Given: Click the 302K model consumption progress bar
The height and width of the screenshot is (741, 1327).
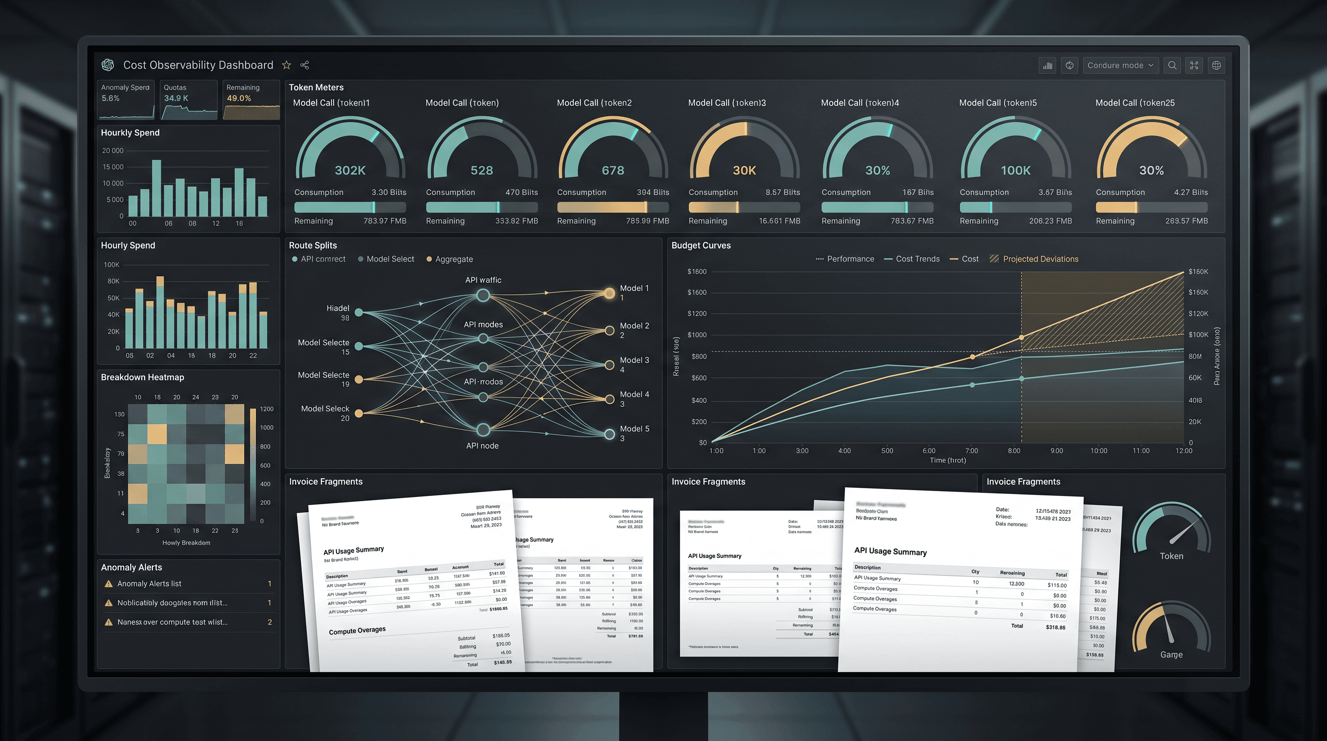Looking at the screenshot, I should pyautogui.click(x=350, y=207).
